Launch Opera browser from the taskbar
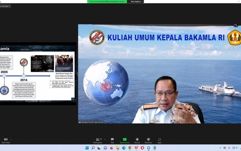Viewport: 241px width, 151px height. point(143,148)
